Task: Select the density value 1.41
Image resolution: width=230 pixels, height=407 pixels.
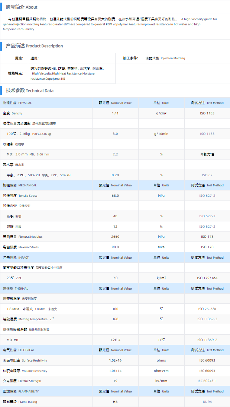Action: (115, 113)
